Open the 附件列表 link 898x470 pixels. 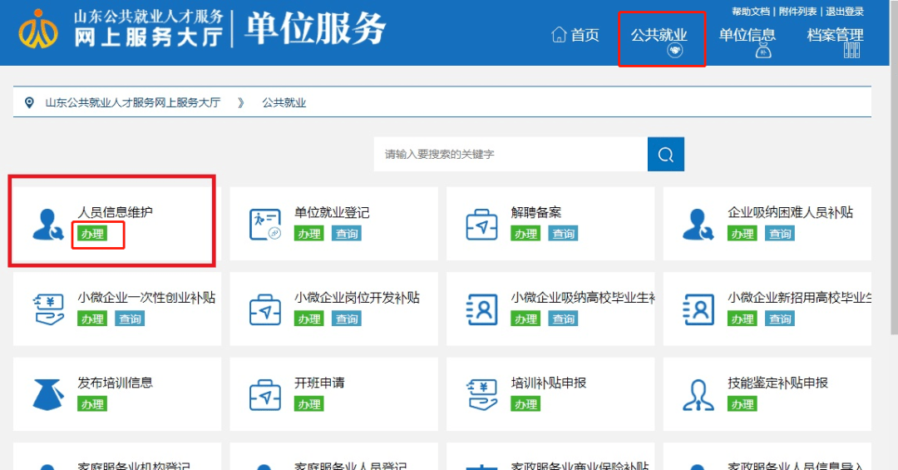click(x=797, y=12)
